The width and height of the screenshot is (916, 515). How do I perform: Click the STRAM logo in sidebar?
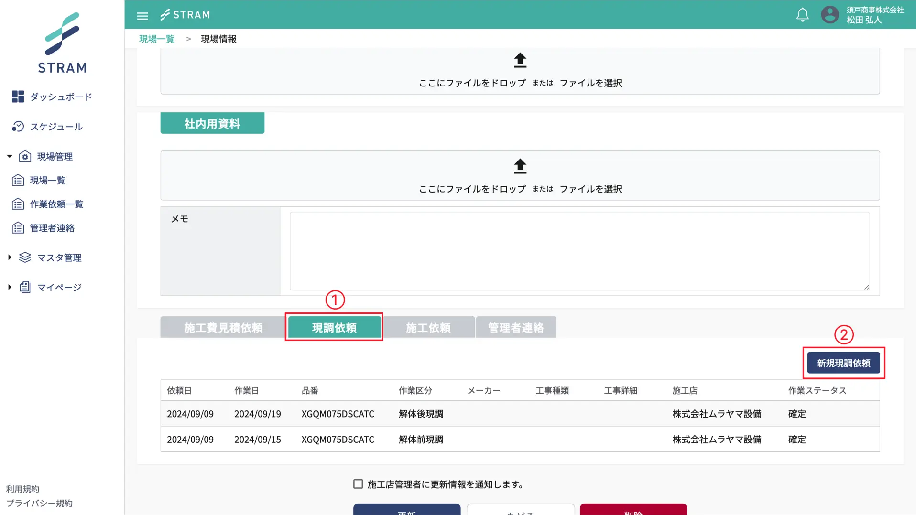point(62,43)
